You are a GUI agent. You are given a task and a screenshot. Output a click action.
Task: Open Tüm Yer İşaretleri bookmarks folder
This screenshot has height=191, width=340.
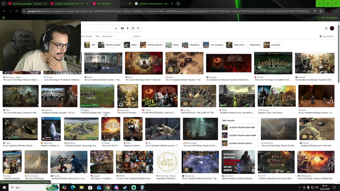coord(327,18)
